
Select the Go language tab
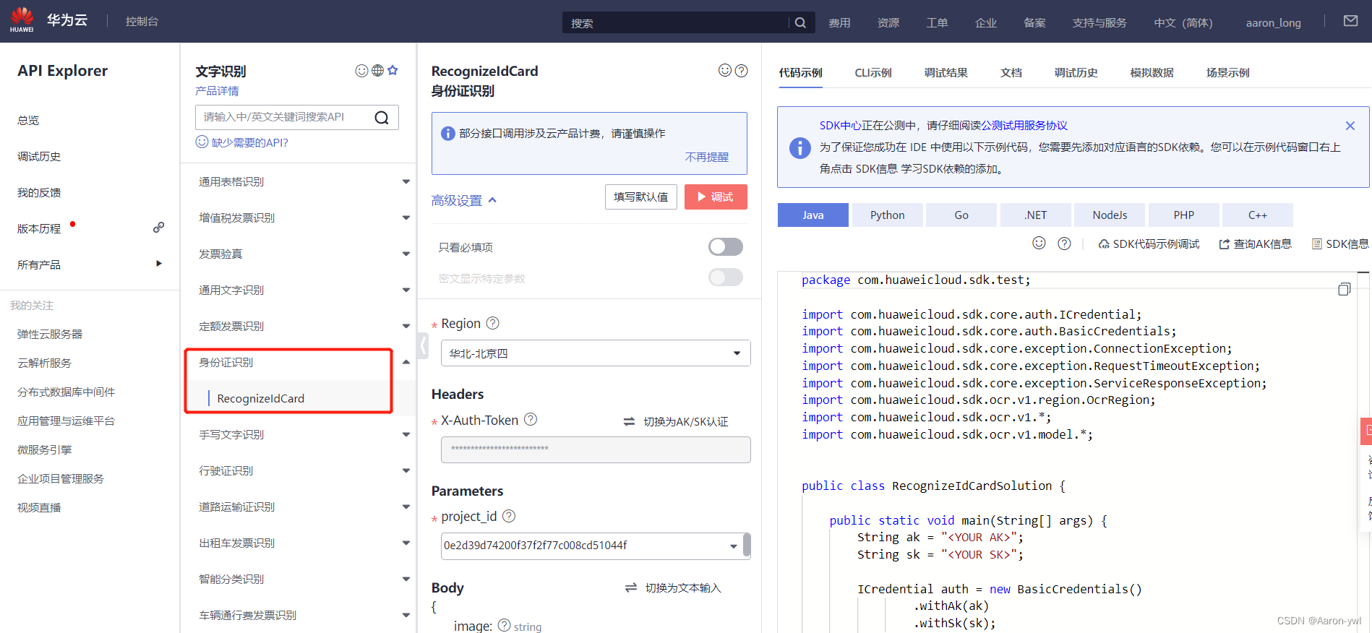(961, 215)
